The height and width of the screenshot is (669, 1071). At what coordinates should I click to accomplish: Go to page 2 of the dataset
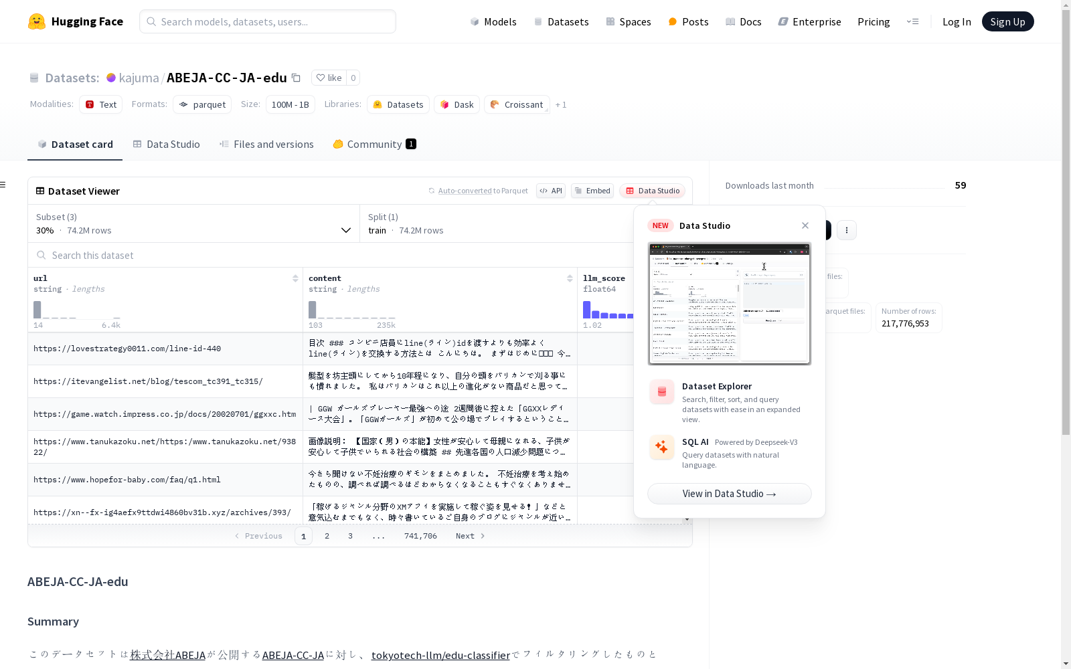pyautogui.click(x=327, y=536)
